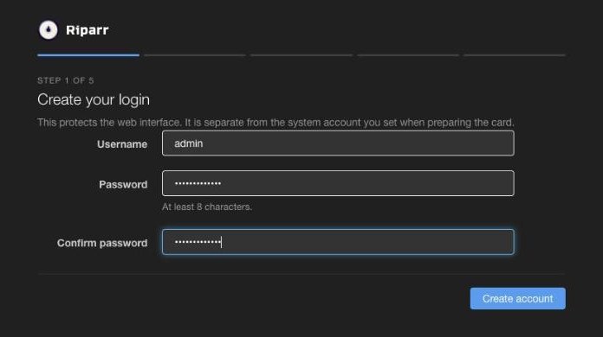Click the Riparr title text
This screenshot has height=337, width=603.
[87, 30]
